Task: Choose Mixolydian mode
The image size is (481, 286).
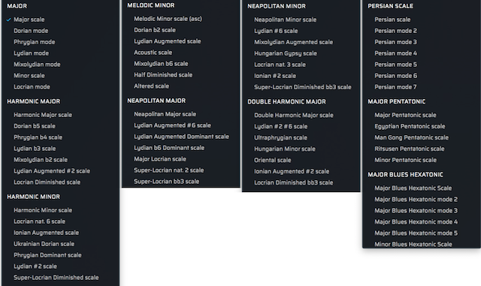Action: tap(37, 65)
